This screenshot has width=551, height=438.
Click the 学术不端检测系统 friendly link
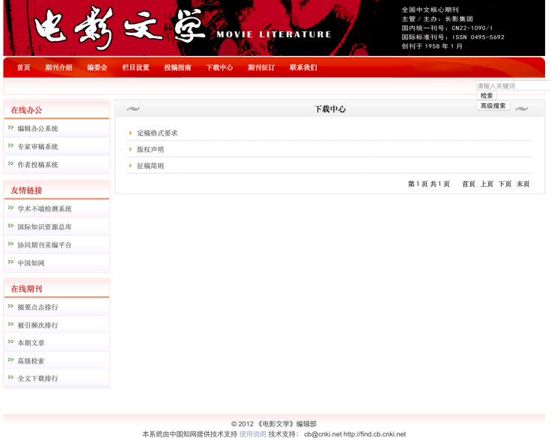tap(44, 209)
